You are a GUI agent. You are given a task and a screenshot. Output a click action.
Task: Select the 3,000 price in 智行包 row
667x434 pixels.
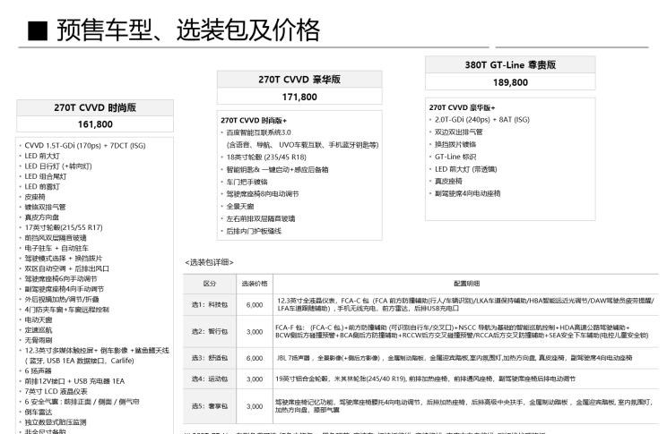coord(255,332)
